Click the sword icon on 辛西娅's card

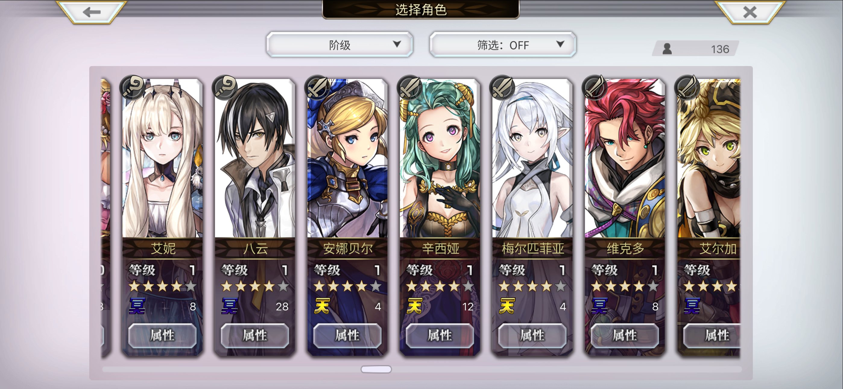coord(410,87)
